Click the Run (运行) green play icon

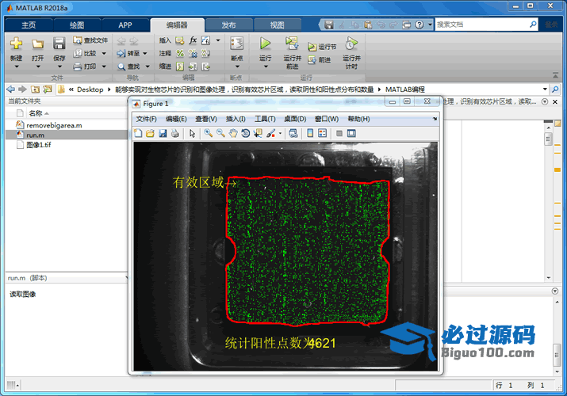[x=265, y=44]
